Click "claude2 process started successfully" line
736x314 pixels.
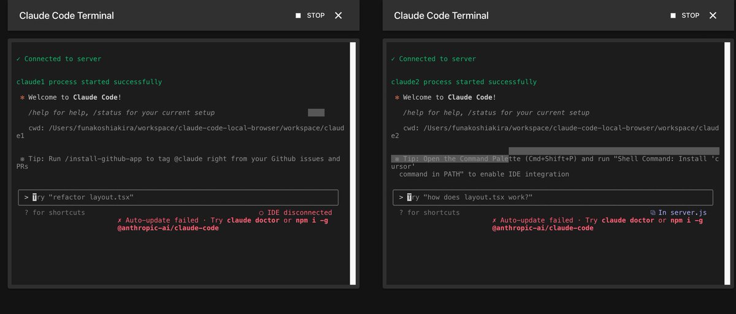[464, 82]
